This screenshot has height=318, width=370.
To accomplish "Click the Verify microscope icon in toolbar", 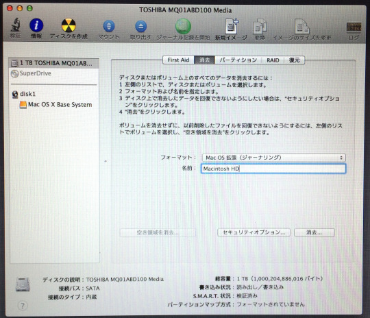I will point(15,25).
